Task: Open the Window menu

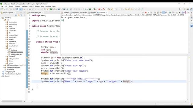Action: pos(48,6)
